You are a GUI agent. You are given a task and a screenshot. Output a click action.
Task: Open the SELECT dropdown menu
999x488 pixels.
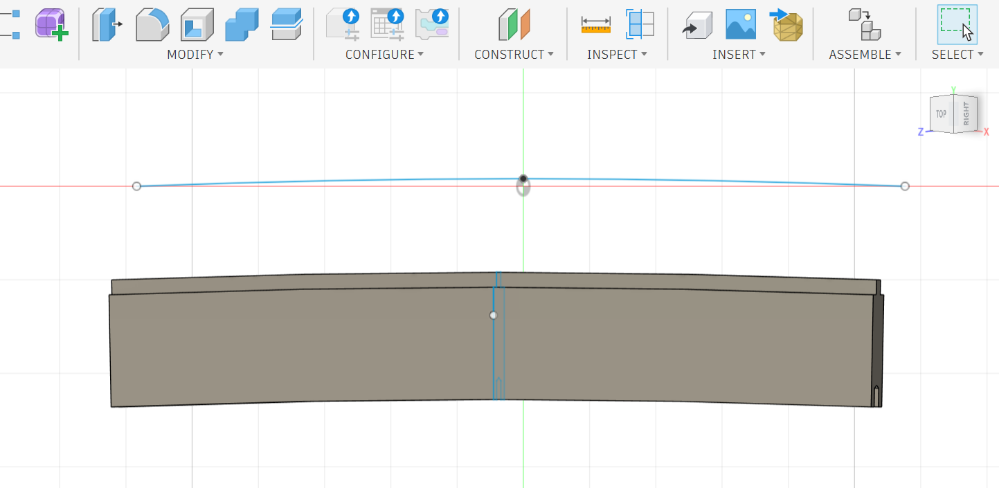[957, 55]
